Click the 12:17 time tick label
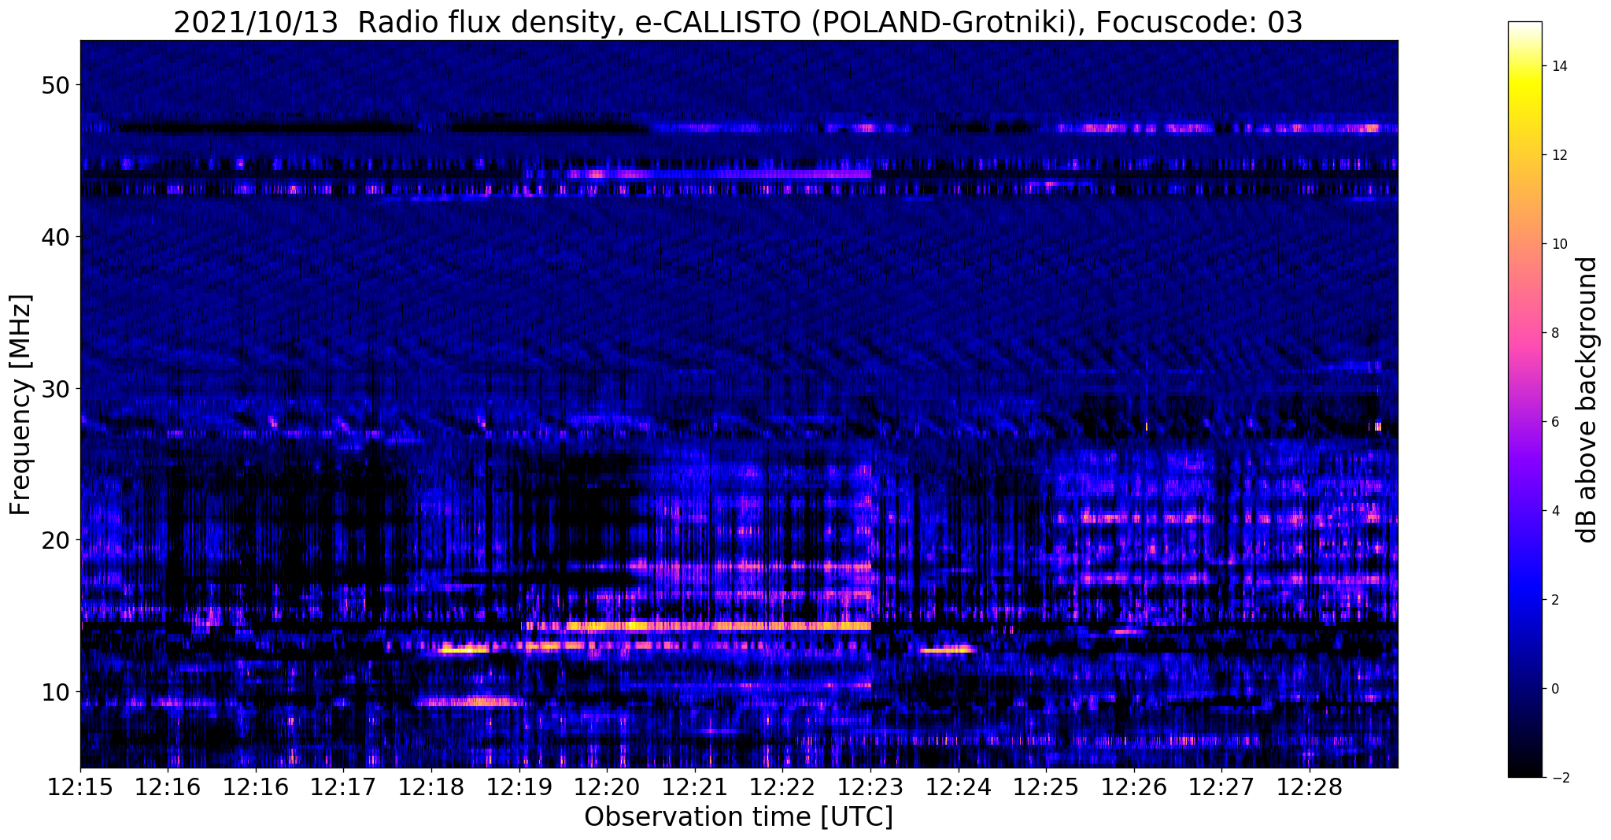1611x840 pixels. 344,787
